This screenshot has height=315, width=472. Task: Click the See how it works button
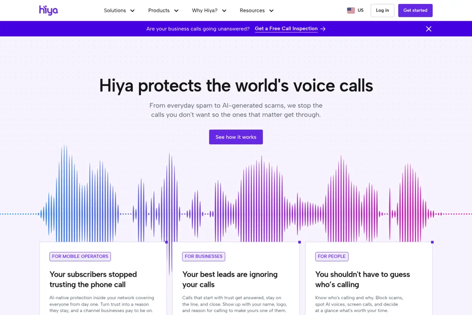[236, 137]
